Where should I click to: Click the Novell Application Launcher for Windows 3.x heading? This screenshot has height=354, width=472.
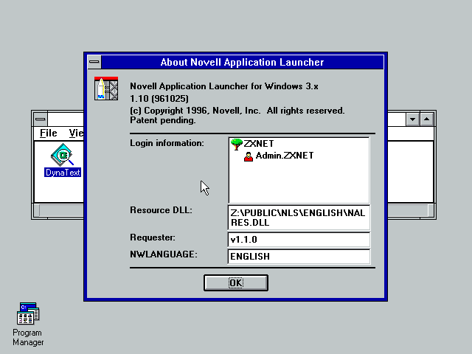224,86
